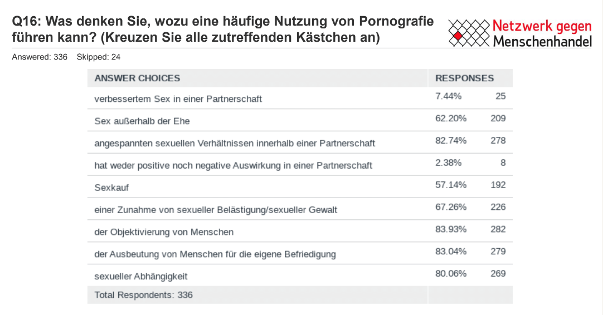The height and width of the screenshot is (315, 603).
Task: Click the 'angespannten sexuellen Verhältnissen' answer row
Action: click(235, 143)
